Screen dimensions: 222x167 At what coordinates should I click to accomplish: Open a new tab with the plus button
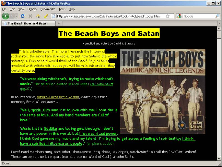58,24
